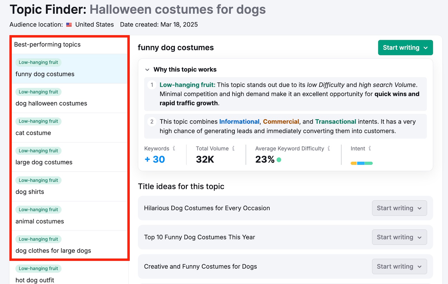Click the info icon beside Intent
Viewport: 448px width, 284px height.
click(x=370, y=149)
